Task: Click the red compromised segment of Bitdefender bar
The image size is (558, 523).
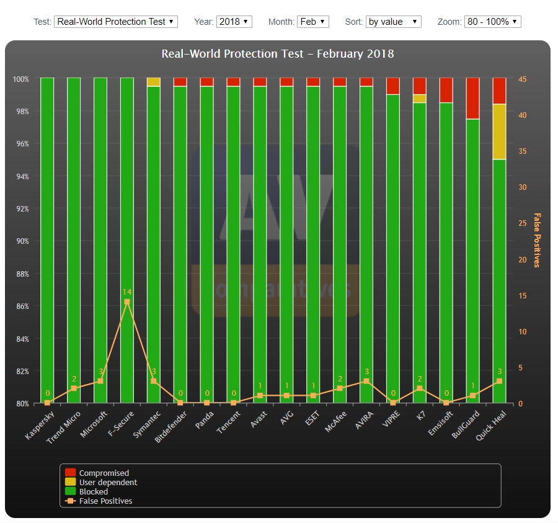Action: coord(180,82)
